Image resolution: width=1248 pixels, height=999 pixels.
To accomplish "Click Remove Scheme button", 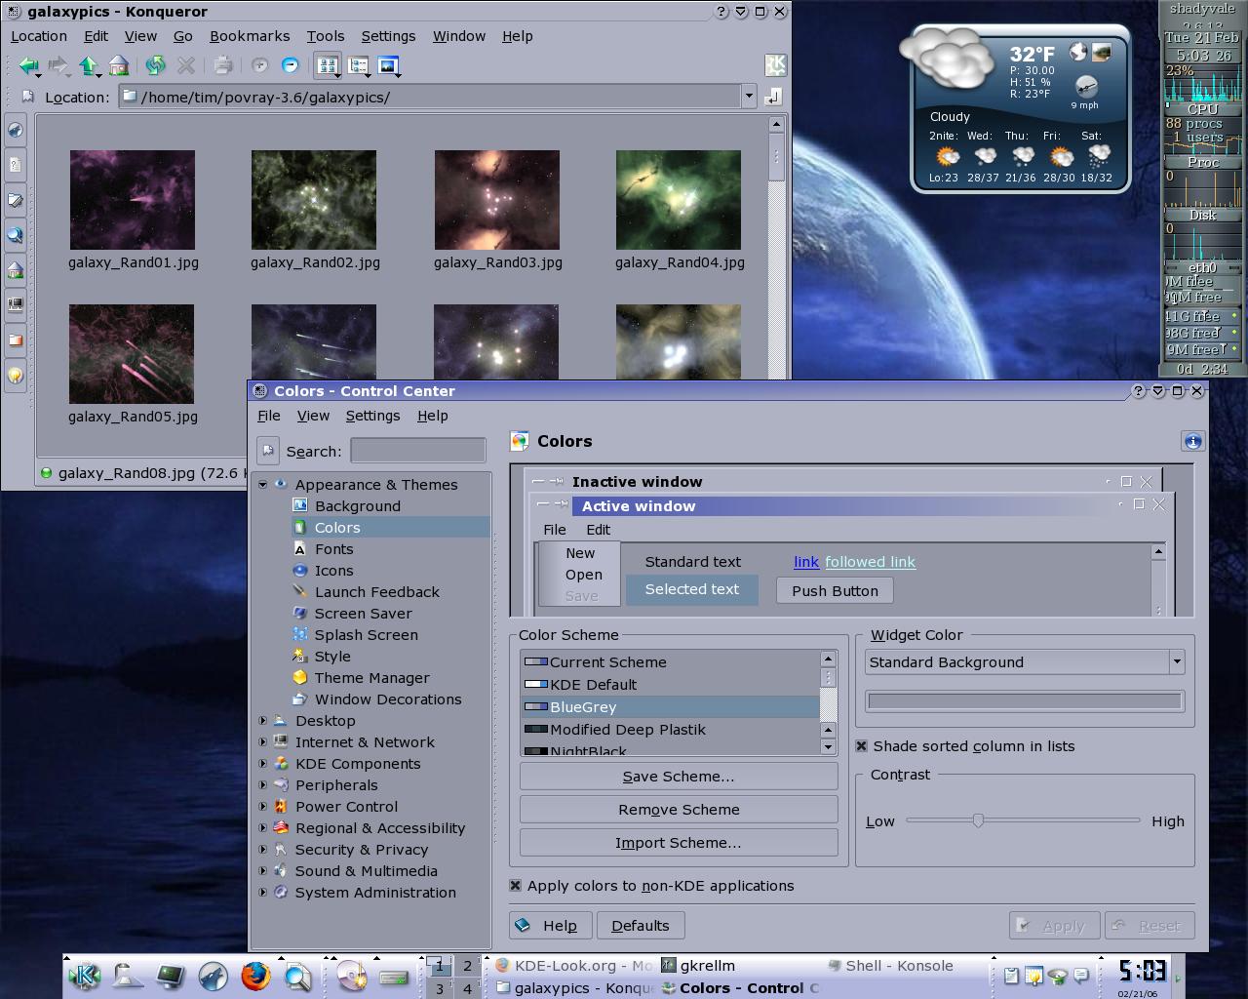I will (x=679, y=810).
